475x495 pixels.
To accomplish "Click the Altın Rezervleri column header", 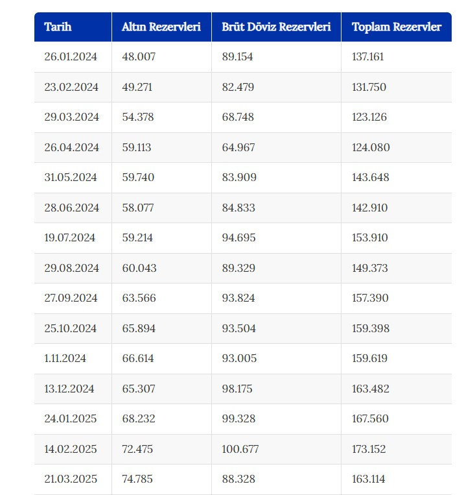I will 161,27.
